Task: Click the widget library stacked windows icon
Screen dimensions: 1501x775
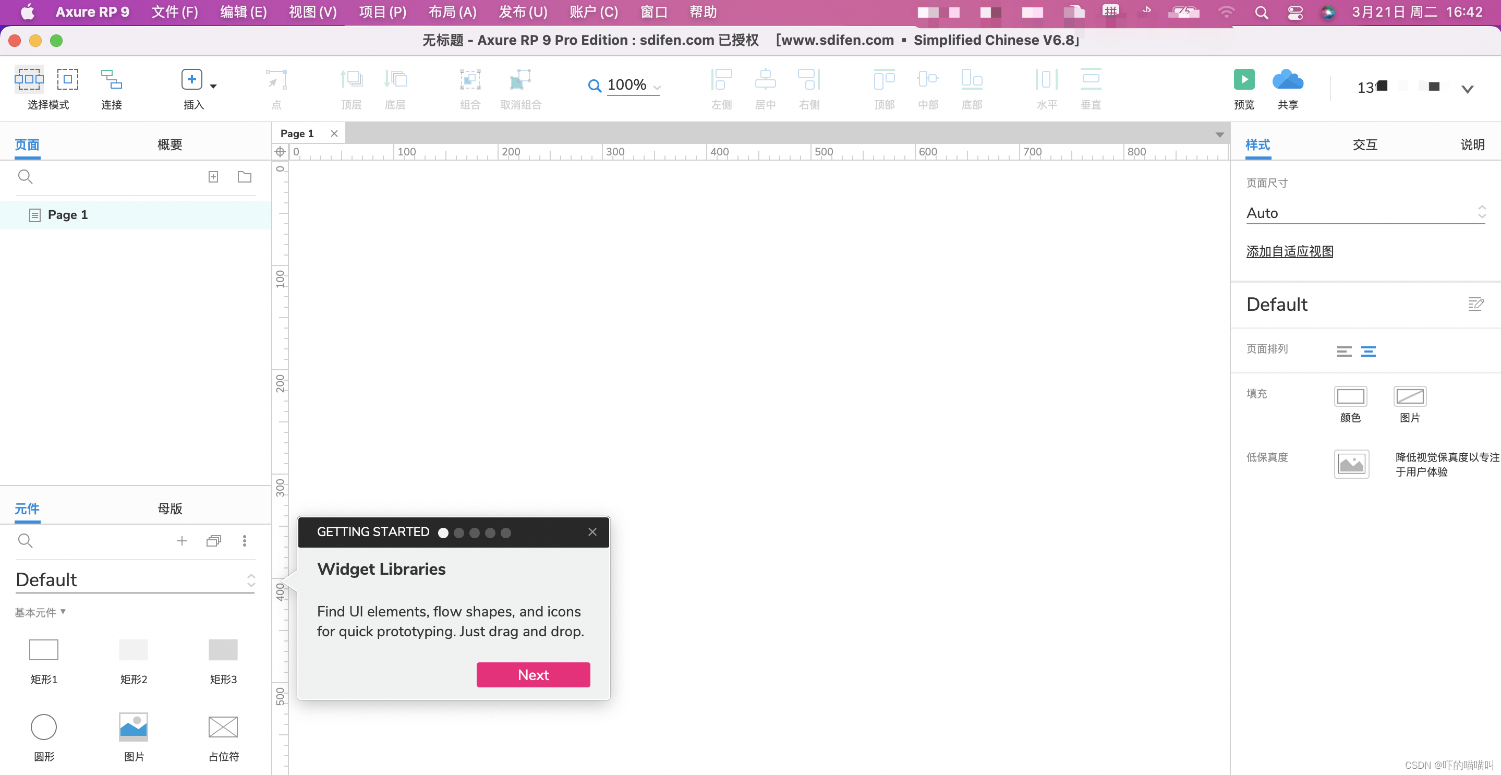Action: (214, 541)
